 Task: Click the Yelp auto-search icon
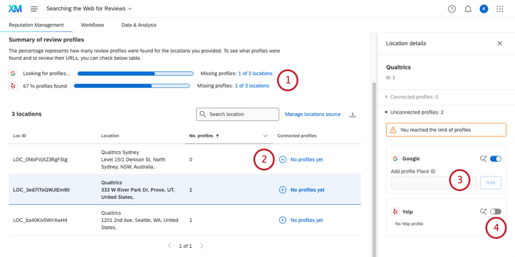[x=483, y=212]
